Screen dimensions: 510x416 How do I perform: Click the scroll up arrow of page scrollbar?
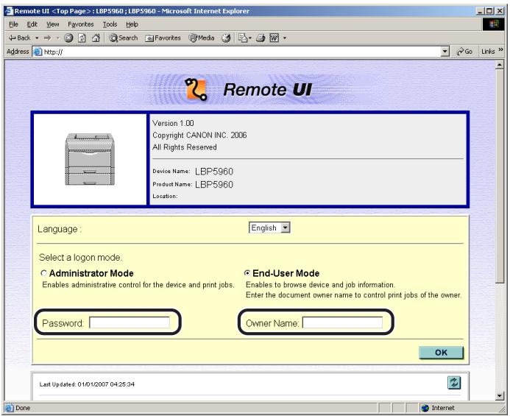[500, 65]
